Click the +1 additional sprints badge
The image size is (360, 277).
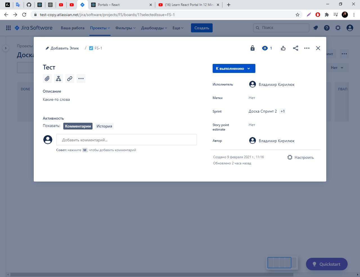pyautogui.click(x=283, y=111)
